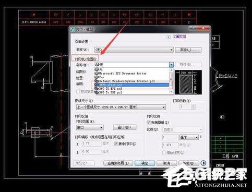Open the 图纸尺寸 paper size dropdown

(121, 107)
